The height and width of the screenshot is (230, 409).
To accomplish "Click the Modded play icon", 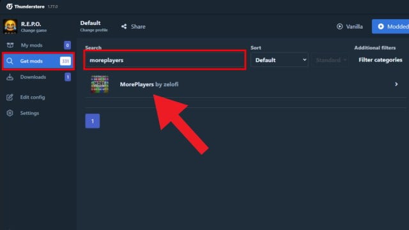I will pyautogui.click(x=381, y=26).
